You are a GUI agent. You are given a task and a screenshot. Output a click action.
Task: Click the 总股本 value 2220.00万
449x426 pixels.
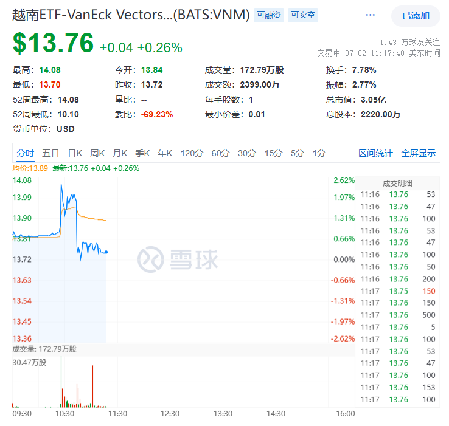[x=381, y=114]
